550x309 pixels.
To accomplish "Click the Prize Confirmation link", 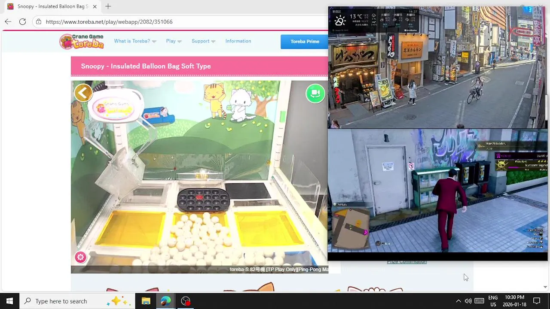I will (x=406, y=262).
